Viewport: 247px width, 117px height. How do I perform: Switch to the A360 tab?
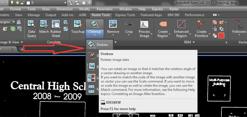(82, 15)
